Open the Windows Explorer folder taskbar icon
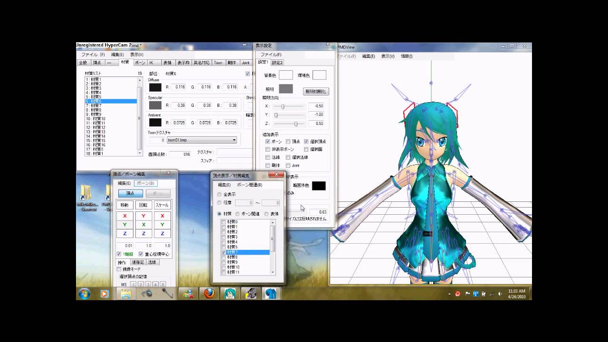Screen dimensions: 608x342 (x=126, y=294)
